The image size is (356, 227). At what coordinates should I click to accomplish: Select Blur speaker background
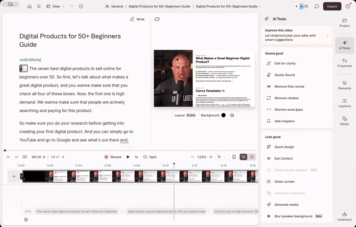point(293,216)
